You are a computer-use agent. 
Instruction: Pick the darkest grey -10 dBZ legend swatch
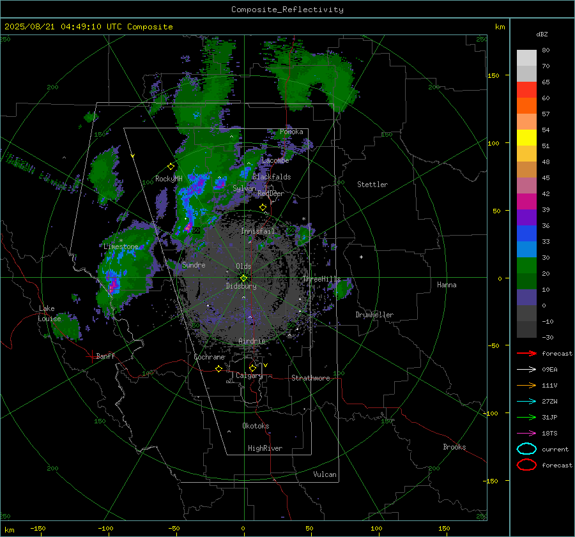click(526, 329)
